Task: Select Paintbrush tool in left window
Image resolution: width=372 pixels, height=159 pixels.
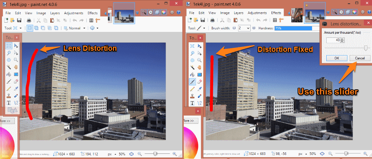Action: [9, 82]
